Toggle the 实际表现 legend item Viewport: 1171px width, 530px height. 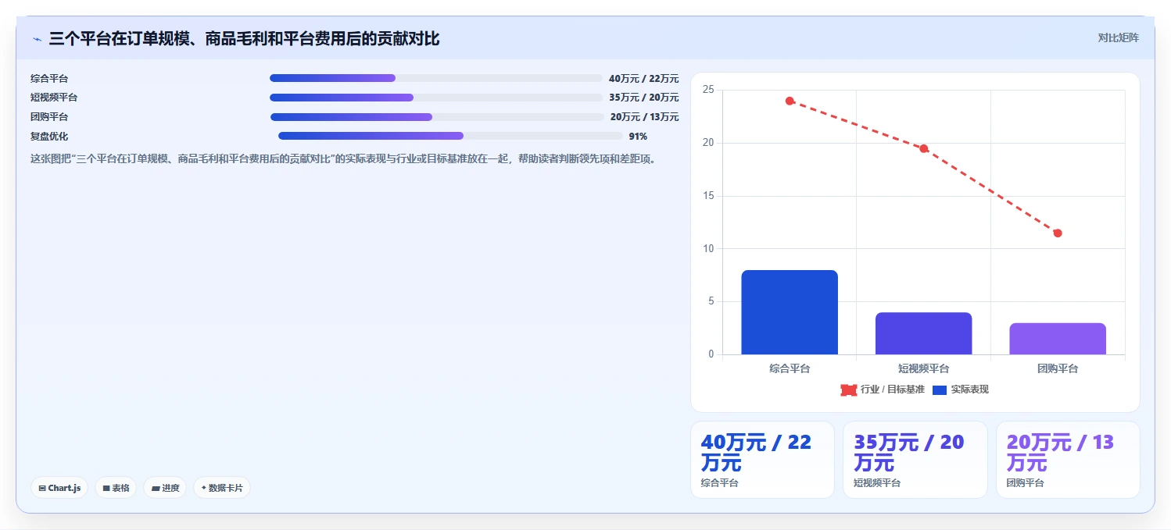click(x=961, y=389)
